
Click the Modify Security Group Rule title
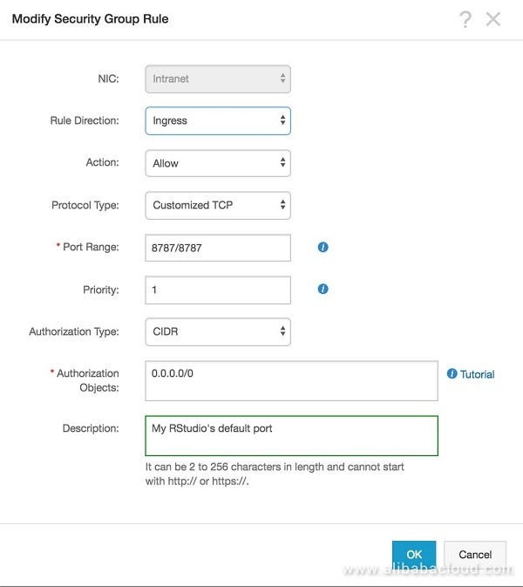pyautogui.click(x=90, y=18)
